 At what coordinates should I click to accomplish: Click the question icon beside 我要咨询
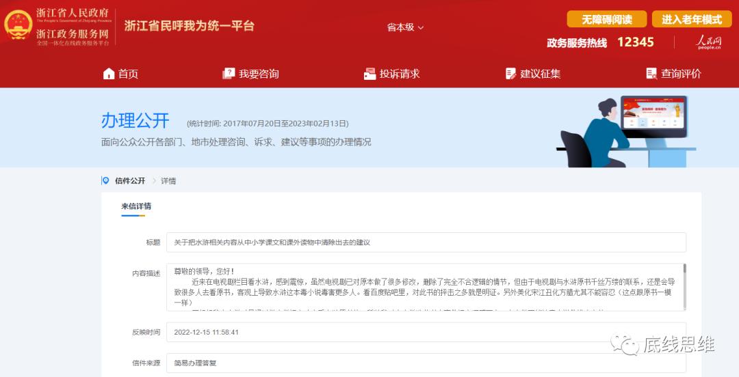coord(228,74)
